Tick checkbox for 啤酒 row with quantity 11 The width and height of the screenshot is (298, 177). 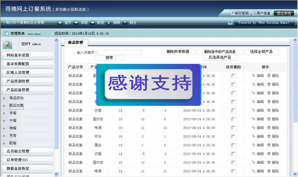coord(233,172)
